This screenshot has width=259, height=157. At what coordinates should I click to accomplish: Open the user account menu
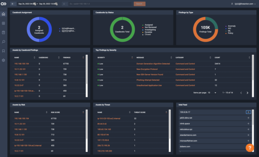coord(243,4)
